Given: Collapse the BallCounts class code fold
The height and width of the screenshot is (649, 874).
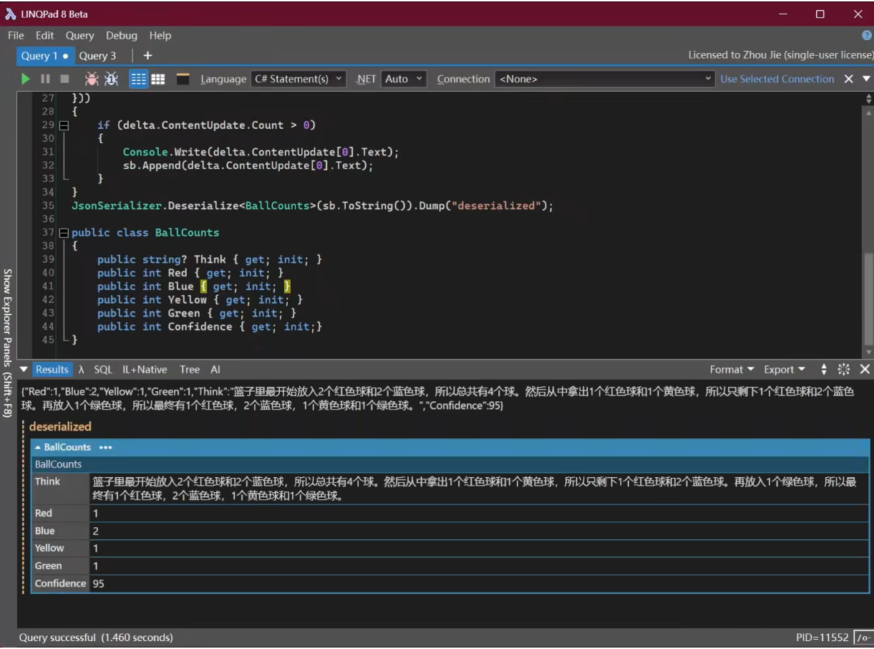Looking at the screenshot, I should (64, 233).
